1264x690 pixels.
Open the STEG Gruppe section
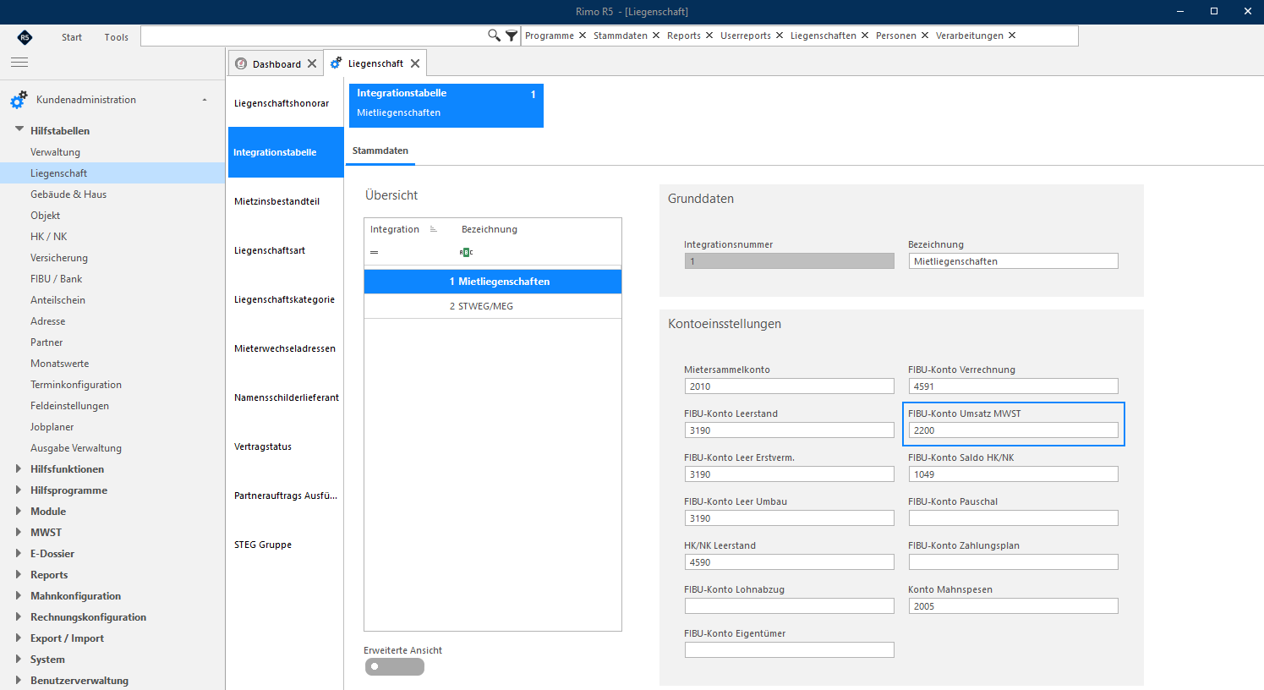pyautogui.click(x=286, y=545)
